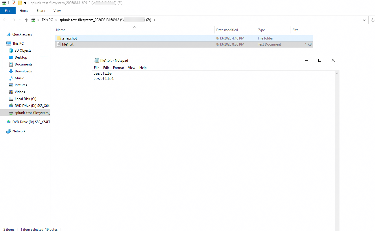Close the file1.txt Notepad window
Image resolution: width=375 pixels, height=231 pixels.
pos(333,60)
